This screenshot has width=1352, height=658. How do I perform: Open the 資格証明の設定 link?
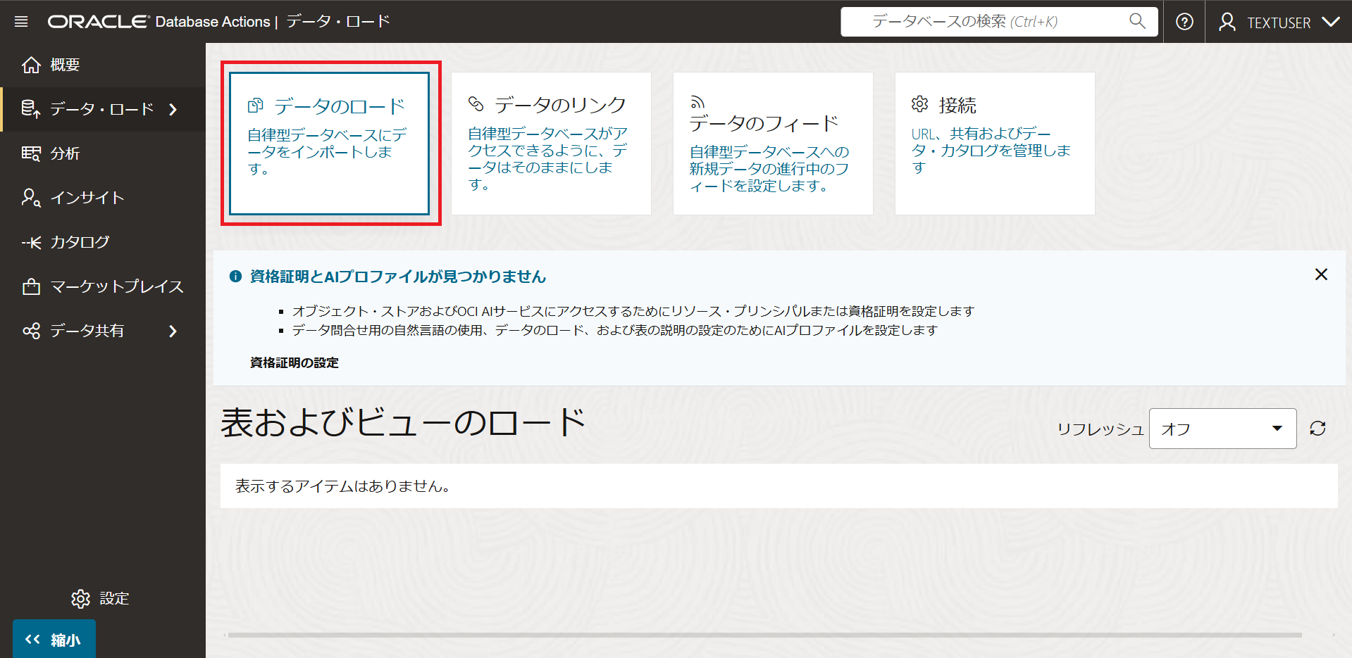point(292,362)
